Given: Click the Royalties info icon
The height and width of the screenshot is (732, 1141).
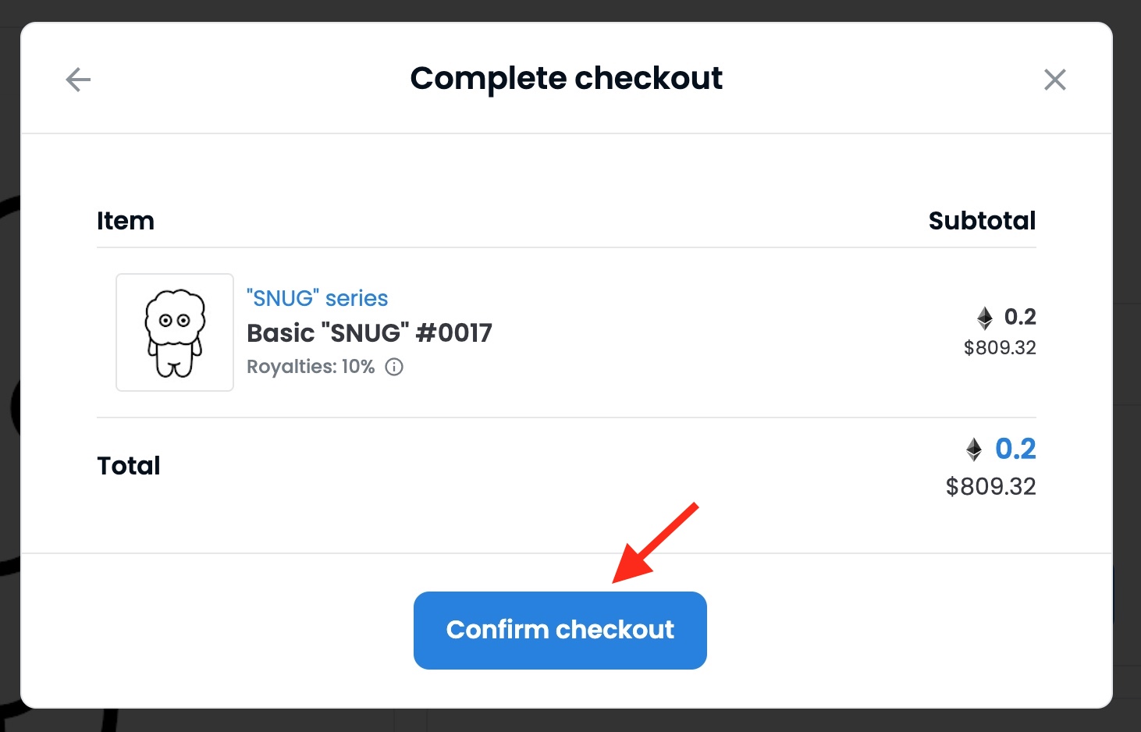Looking at the screenshot, I should pos(395,367).
